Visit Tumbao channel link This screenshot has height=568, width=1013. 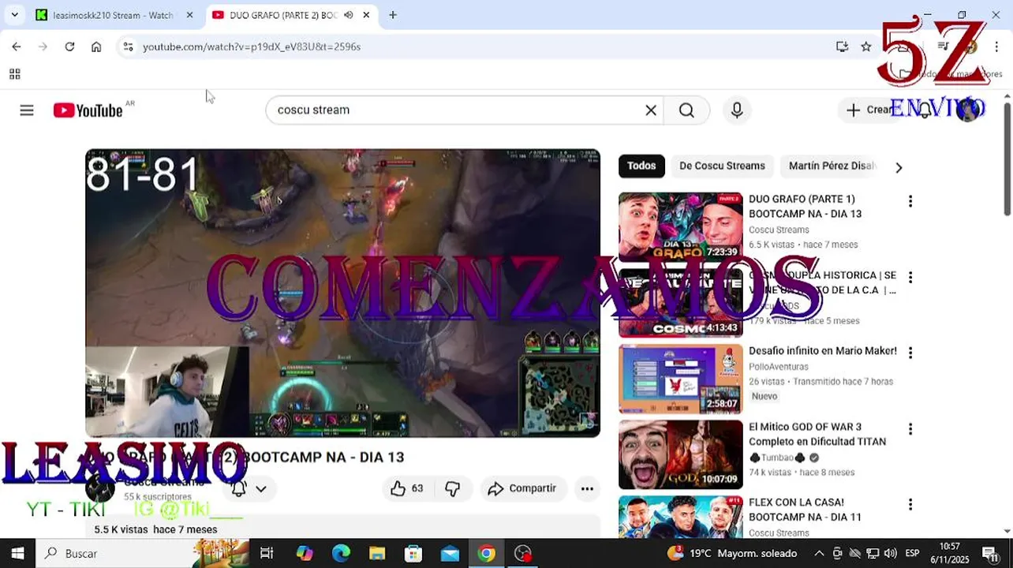tap(777, 458)
